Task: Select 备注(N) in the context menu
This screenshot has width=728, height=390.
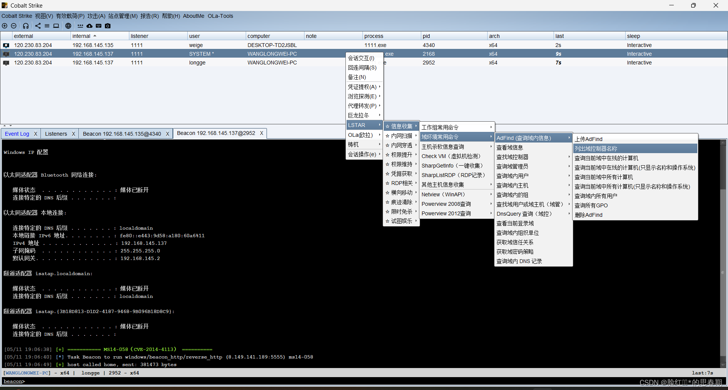Action: pos(364,77)
